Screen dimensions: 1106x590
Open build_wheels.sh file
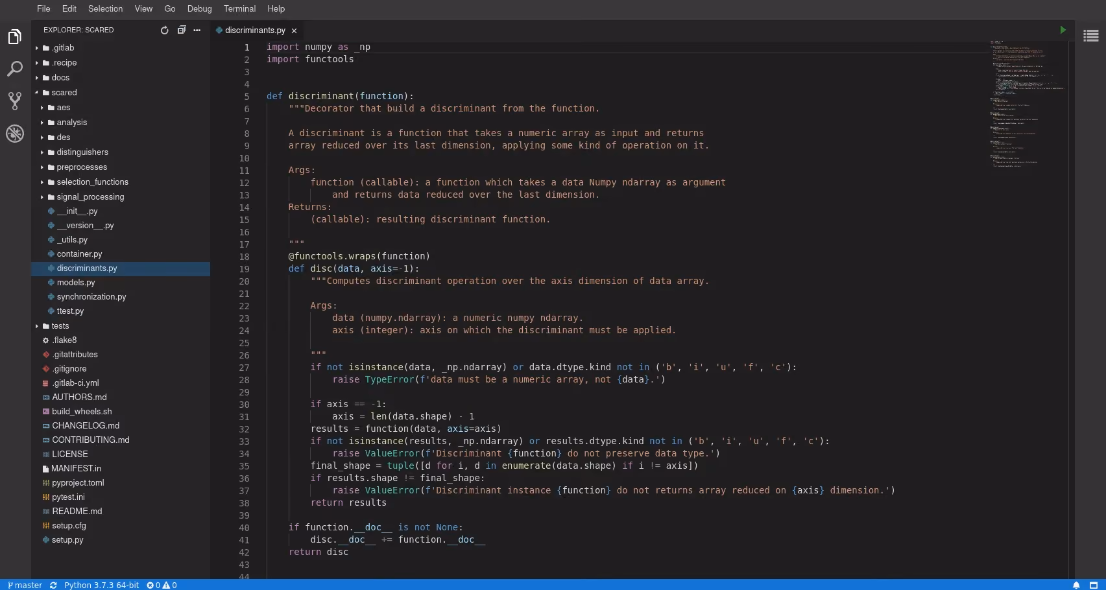tap(121, 412)
